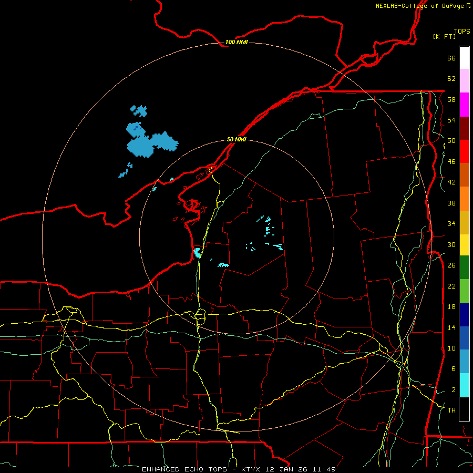Pick the dark orange legend swatch
Screen dimensions: 473x473
click(464, 174)
